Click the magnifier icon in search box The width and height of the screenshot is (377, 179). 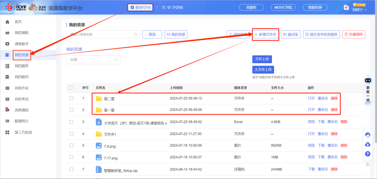(x=136, y=34)
